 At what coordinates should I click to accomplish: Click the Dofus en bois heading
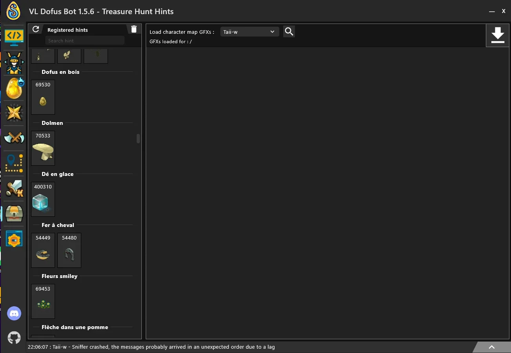pyautogui.click(x=60, y=72)
